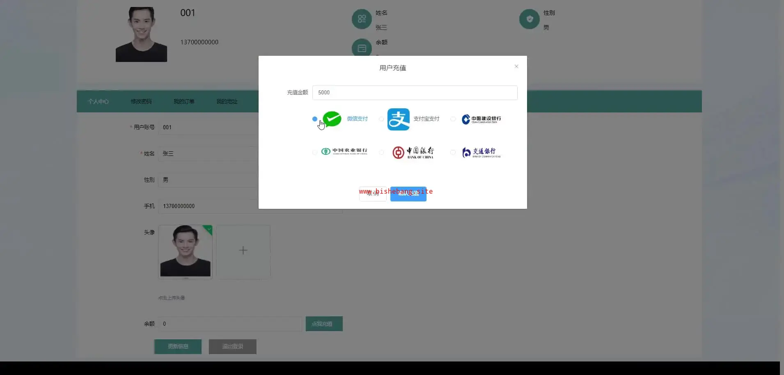Click the 性别 input field containing 男
This screenshot has height=375, width=784.
209,180
